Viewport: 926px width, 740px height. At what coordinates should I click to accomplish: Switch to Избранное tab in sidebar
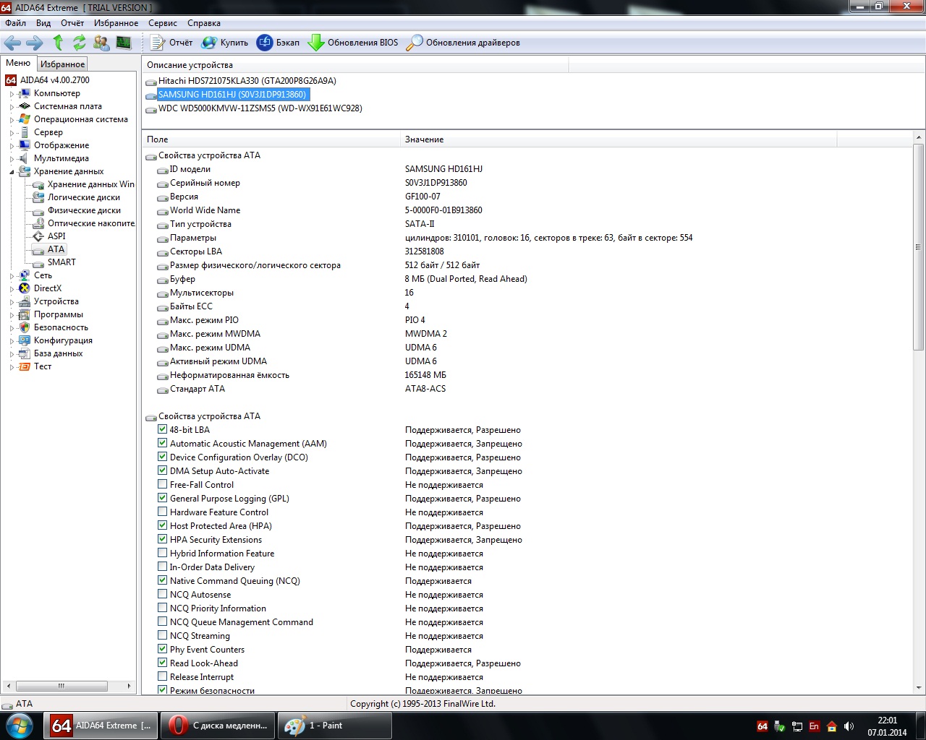62,64
